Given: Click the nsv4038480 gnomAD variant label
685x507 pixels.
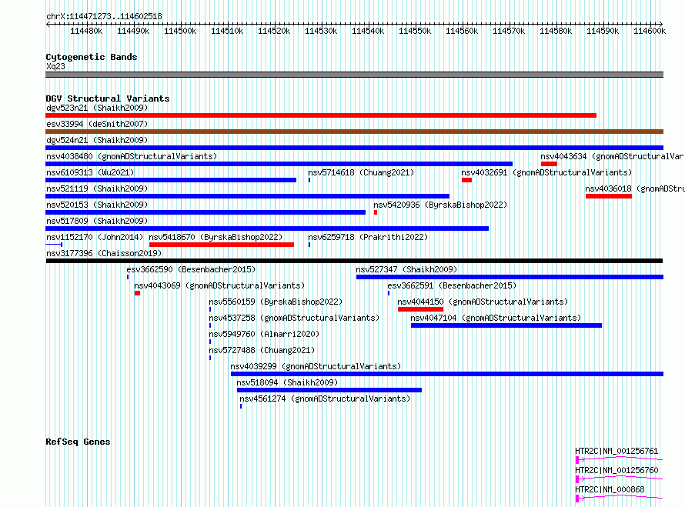Looking at the screenshot, I should (x=132, y=156).
